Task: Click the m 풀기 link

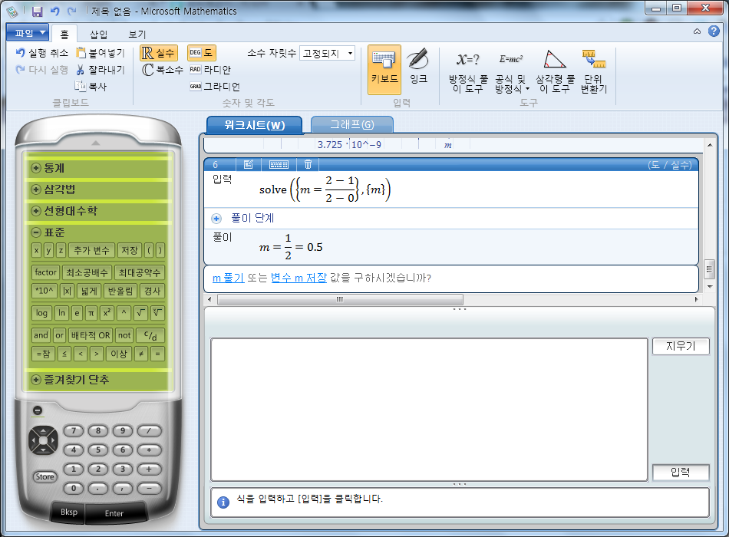Action: pyautogui.click(x=228, y=278)
